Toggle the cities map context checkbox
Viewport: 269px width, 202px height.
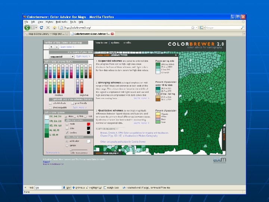click(x=67, y=128)
